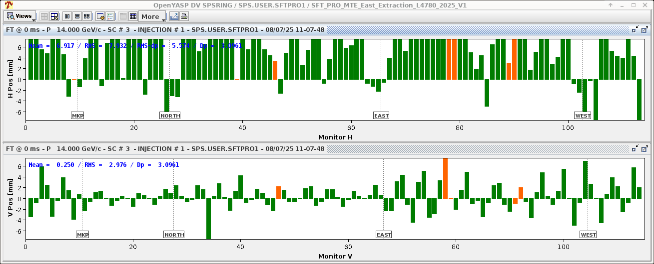Open the Views dropdown menu
This screenshot has height=264, width=654.
(20, 16)
